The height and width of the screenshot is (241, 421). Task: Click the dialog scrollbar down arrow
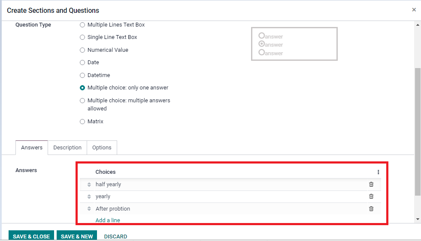point(418,219)
